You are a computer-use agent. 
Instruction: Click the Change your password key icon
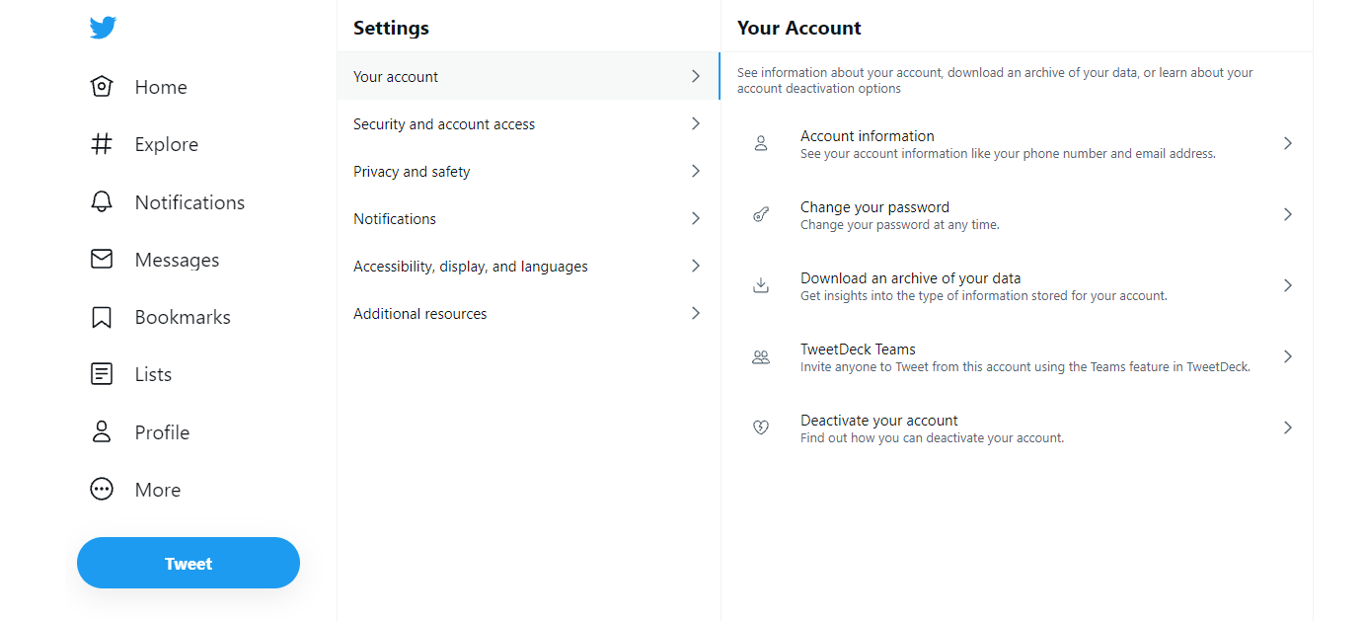tap(761, 215)
